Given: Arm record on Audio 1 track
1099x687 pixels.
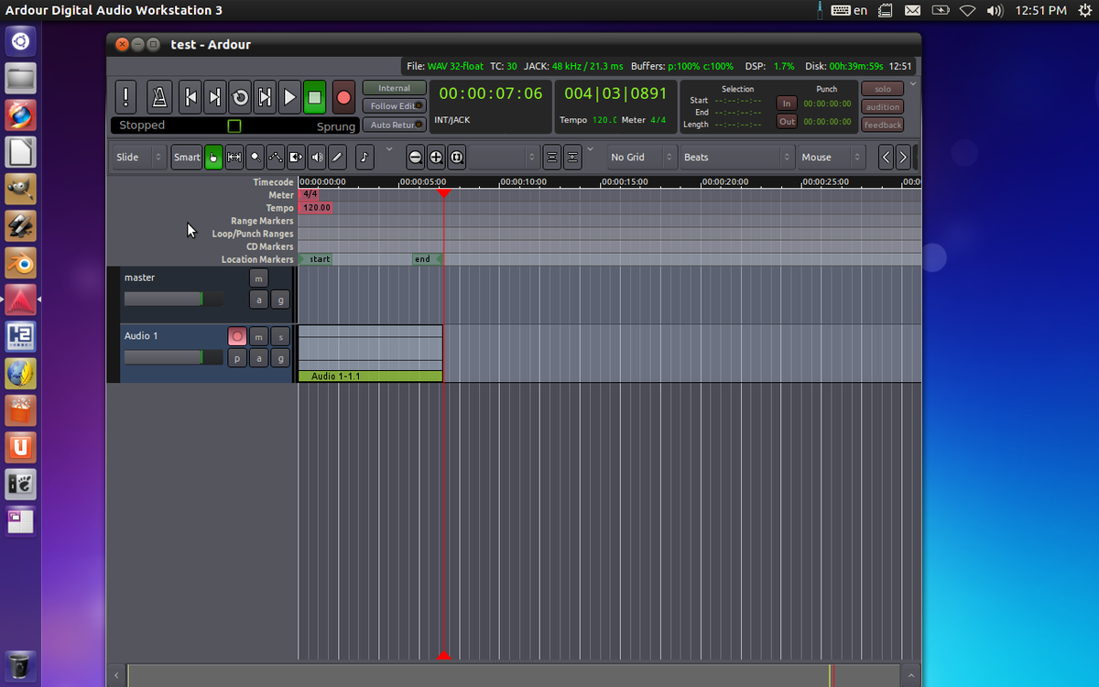Looking at the screenshot, I should 237,336.
